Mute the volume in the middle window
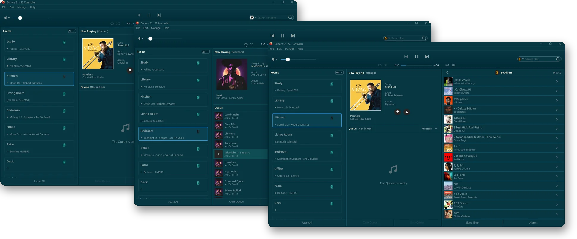 click(x=140, y=39)
